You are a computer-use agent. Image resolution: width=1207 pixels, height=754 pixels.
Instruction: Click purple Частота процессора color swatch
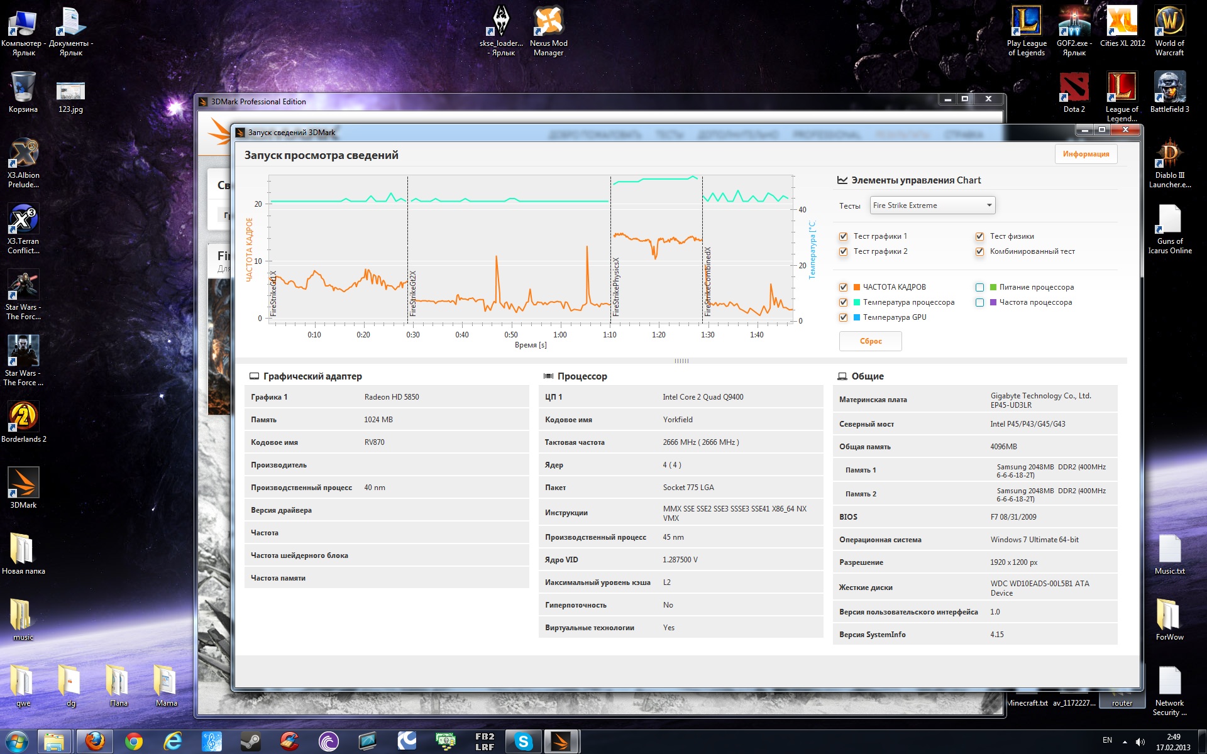[993, 302]
